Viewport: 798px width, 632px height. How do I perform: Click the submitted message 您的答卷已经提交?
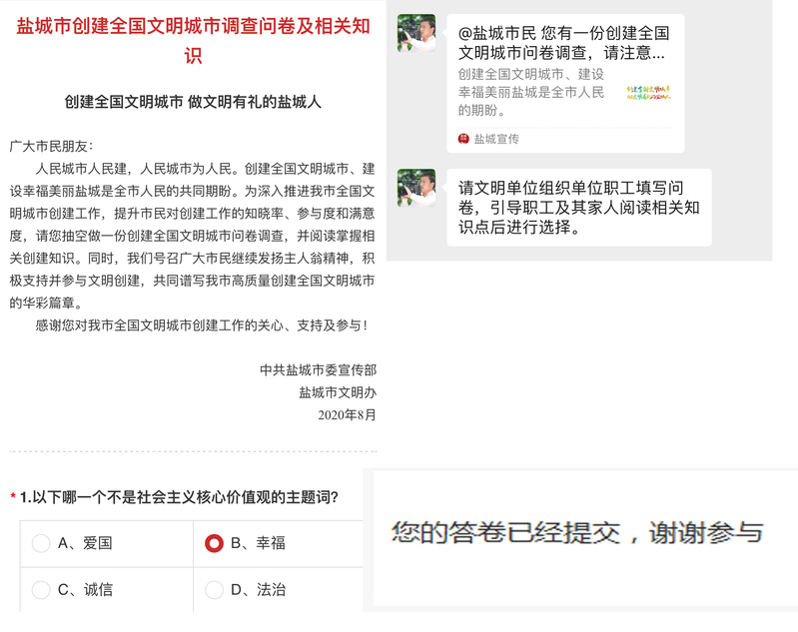point(577,533)
